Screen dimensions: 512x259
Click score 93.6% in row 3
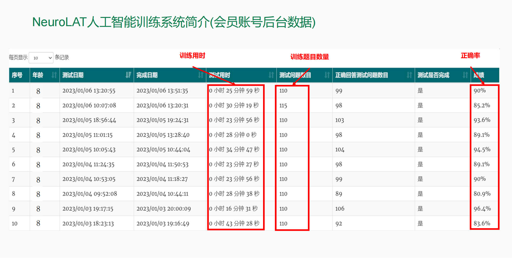click(482, 120)
